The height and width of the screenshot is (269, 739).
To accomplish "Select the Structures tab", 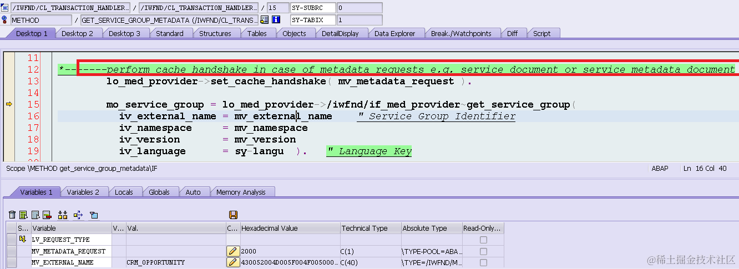I will 215,33.
